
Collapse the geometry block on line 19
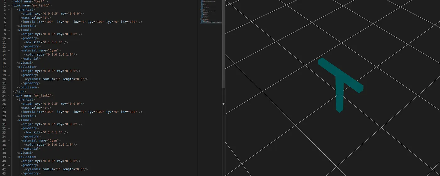tap(9, 75)
